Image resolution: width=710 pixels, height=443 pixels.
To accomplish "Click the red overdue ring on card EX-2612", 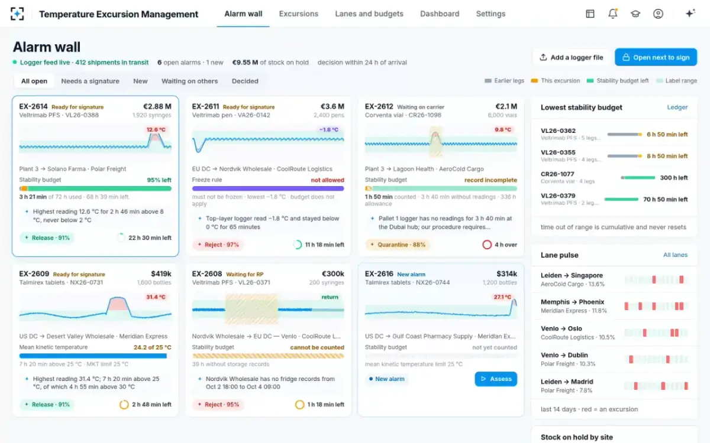I will [x=487, y=245].
